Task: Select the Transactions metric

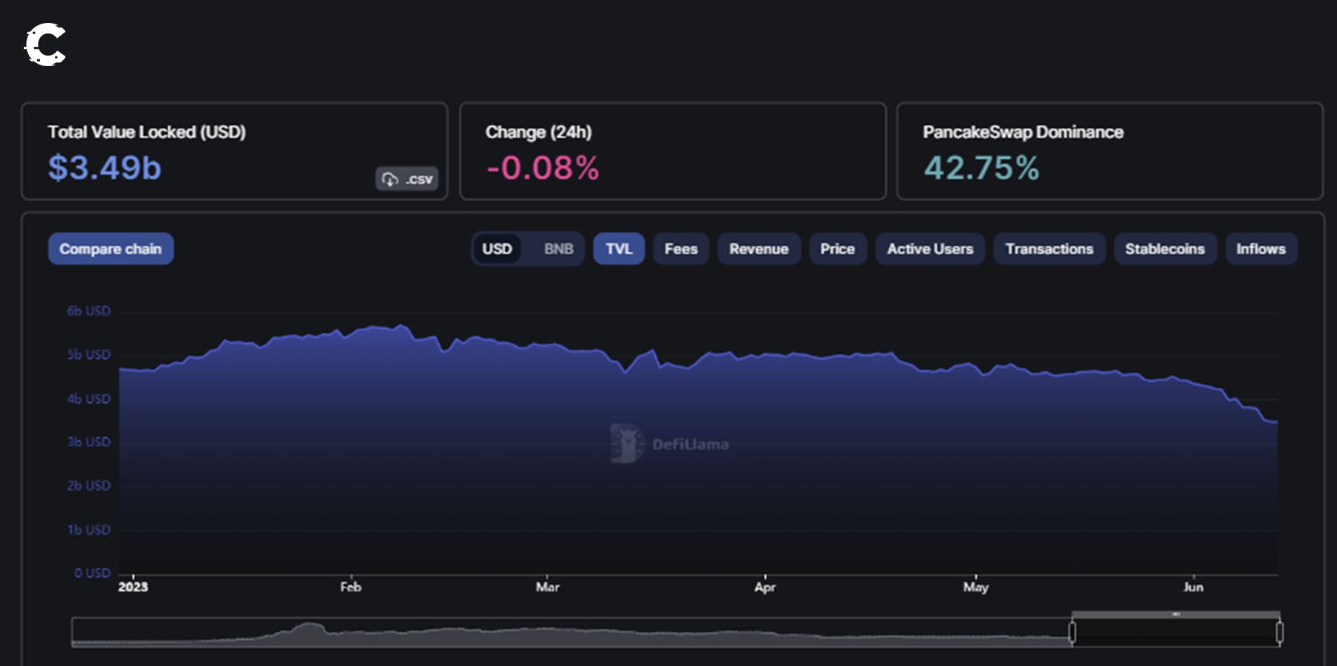Action: (1049, 249)
